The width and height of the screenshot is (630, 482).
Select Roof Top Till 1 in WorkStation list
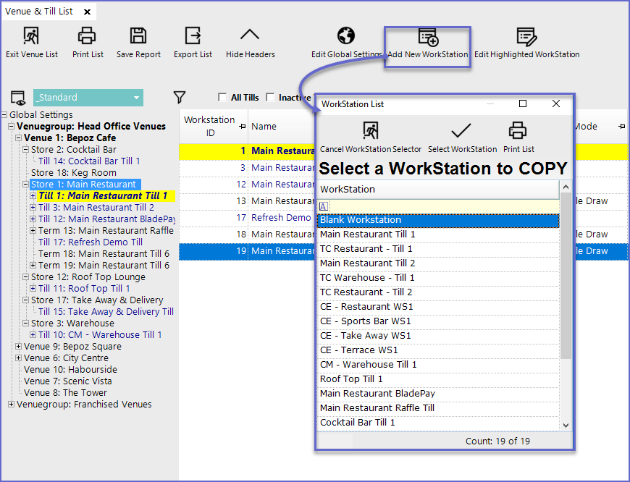351,379
